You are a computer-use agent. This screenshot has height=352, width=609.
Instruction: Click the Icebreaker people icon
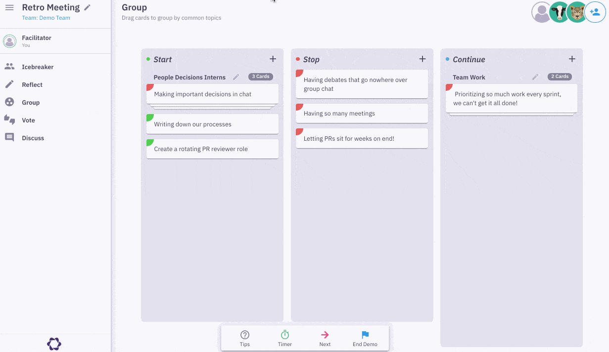[9, 67]
